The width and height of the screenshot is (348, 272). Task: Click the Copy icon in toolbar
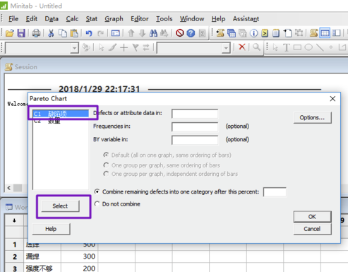[x=63, y=33]
